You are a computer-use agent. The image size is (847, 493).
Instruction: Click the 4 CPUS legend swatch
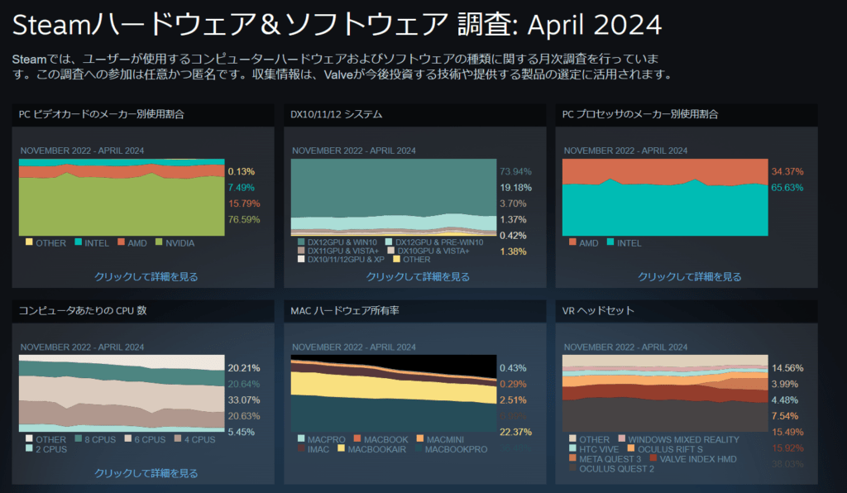click(178, 438)
